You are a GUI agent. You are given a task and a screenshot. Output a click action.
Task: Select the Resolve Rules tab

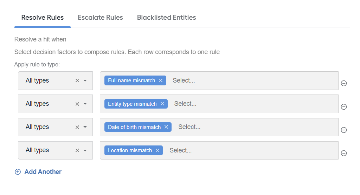coord(43,18)
